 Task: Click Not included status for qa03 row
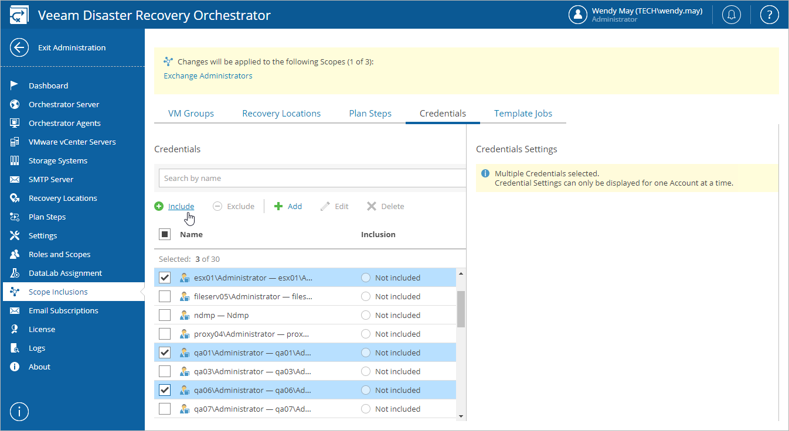397,371
